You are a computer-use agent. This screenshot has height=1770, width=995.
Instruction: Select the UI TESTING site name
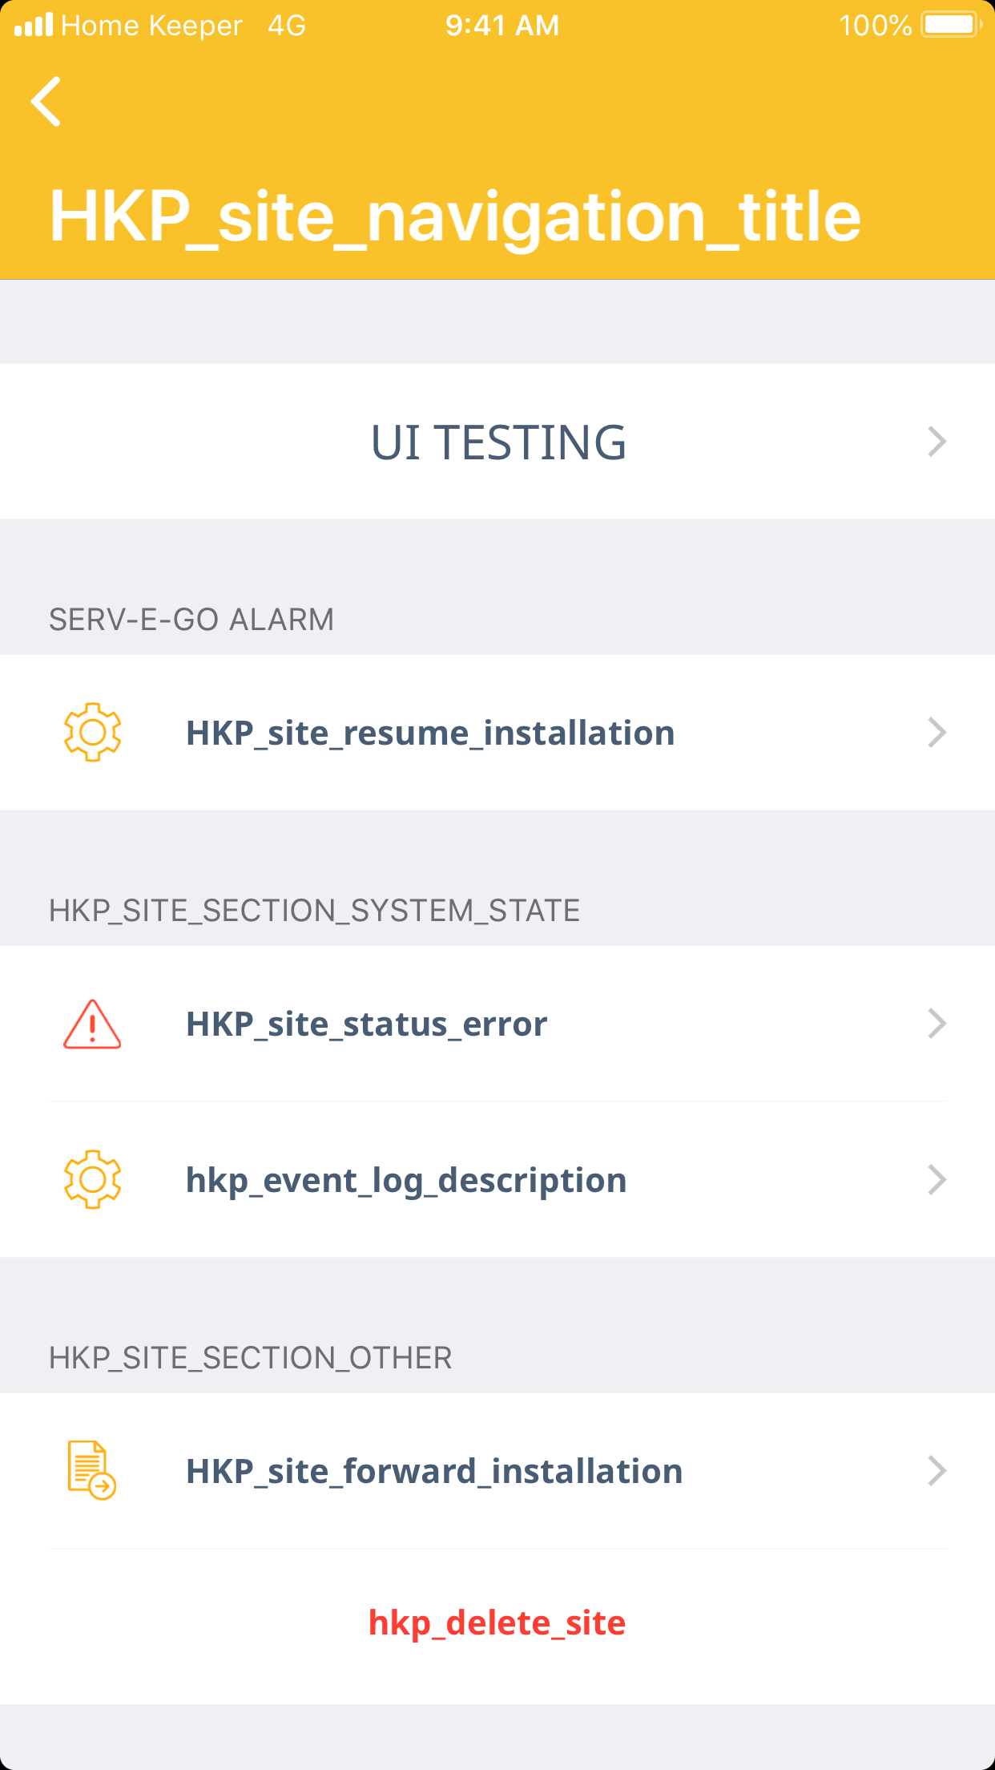coord(498,442)
